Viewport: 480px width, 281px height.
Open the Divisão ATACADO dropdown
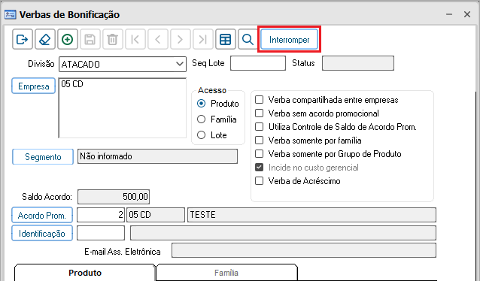point(123,64)
